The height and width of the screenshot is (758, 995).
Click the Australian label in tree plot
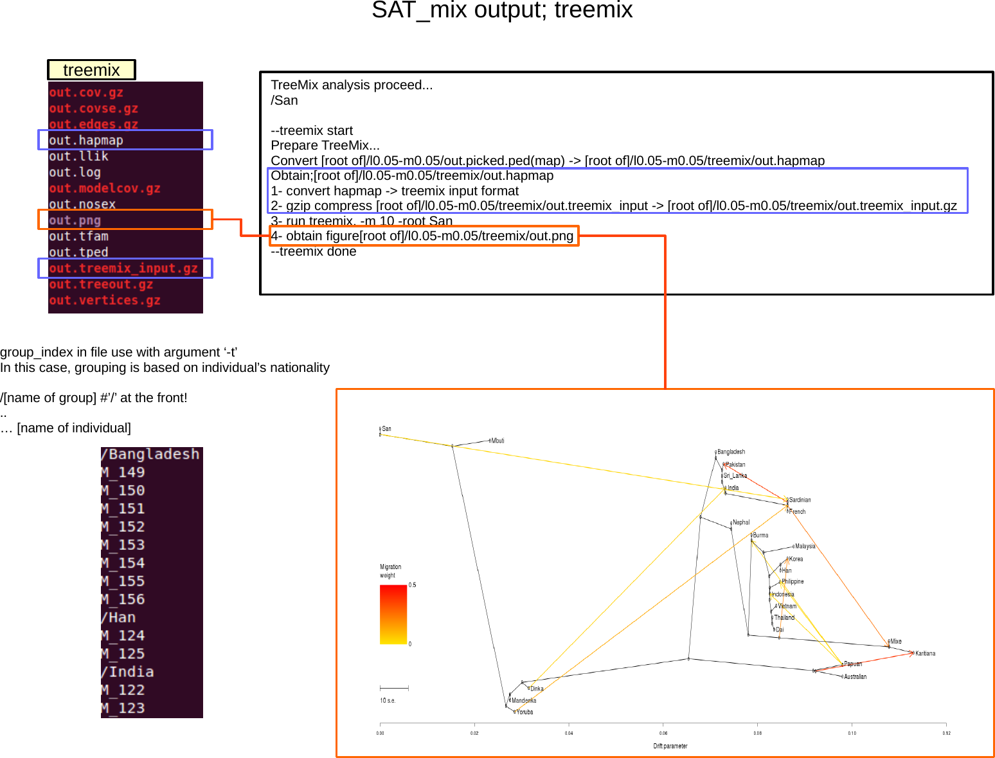(x=855, y=676)
